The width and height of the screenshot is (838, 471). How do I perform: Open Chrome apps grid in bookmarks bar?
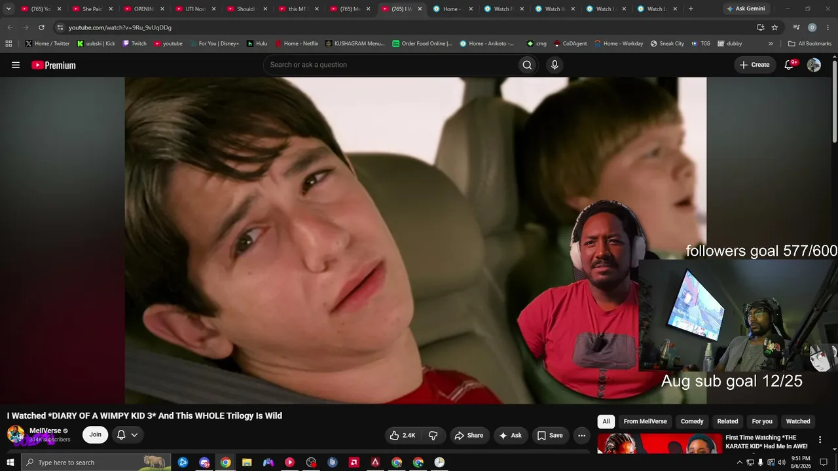tap(9, 44)
